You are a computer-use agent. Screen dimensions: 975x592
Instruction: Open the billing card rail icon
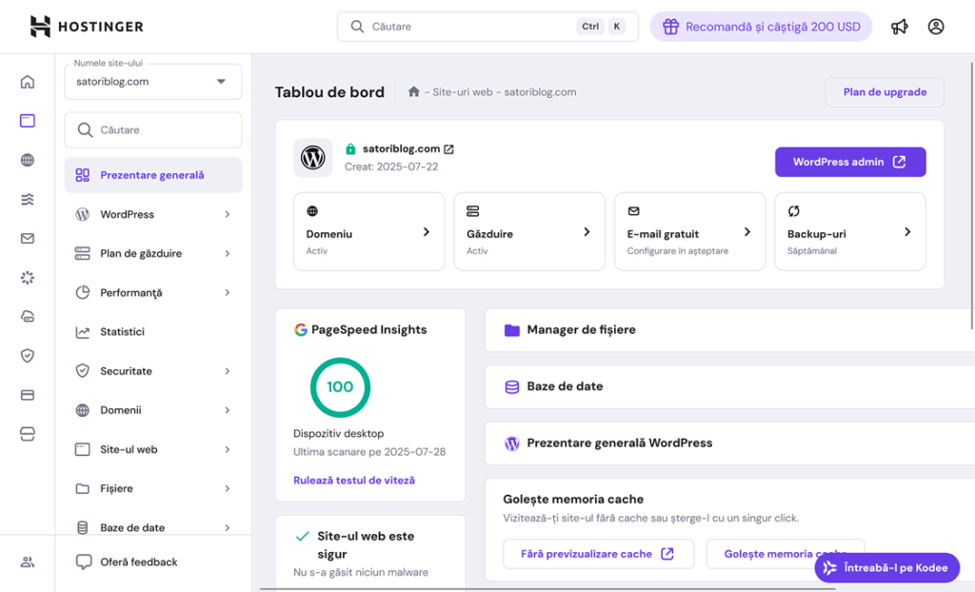point(28,395)
